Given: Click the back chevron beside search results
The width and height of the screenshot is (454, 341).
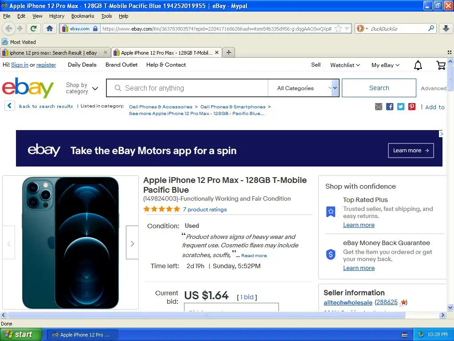Looking at the screenshot, I should (x=10, y=106).
